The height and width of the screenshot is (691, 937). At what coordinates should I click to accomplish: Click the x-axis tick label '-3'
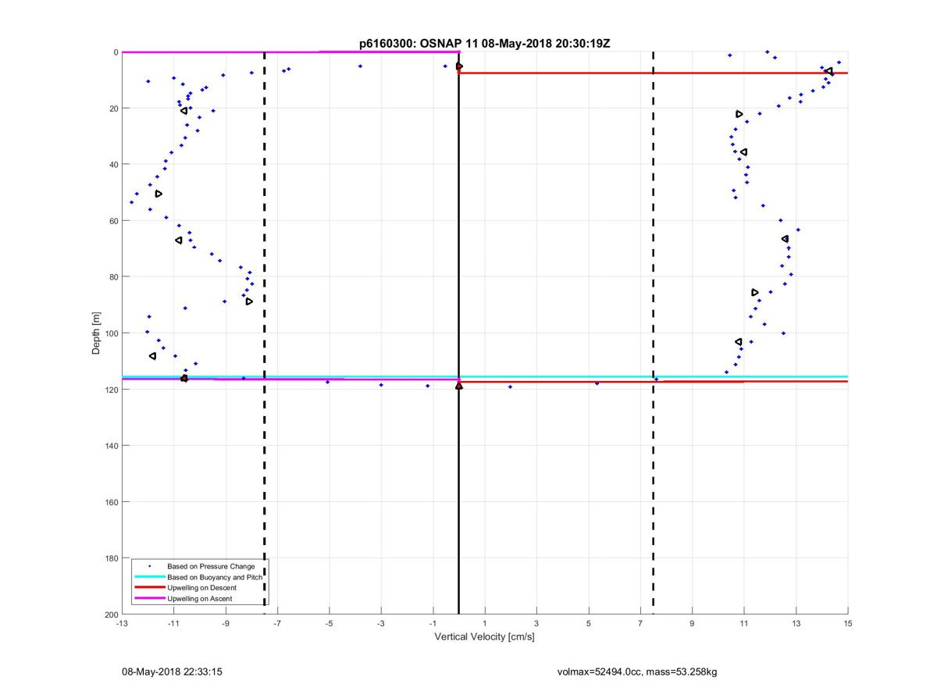[x=381, y=624]
